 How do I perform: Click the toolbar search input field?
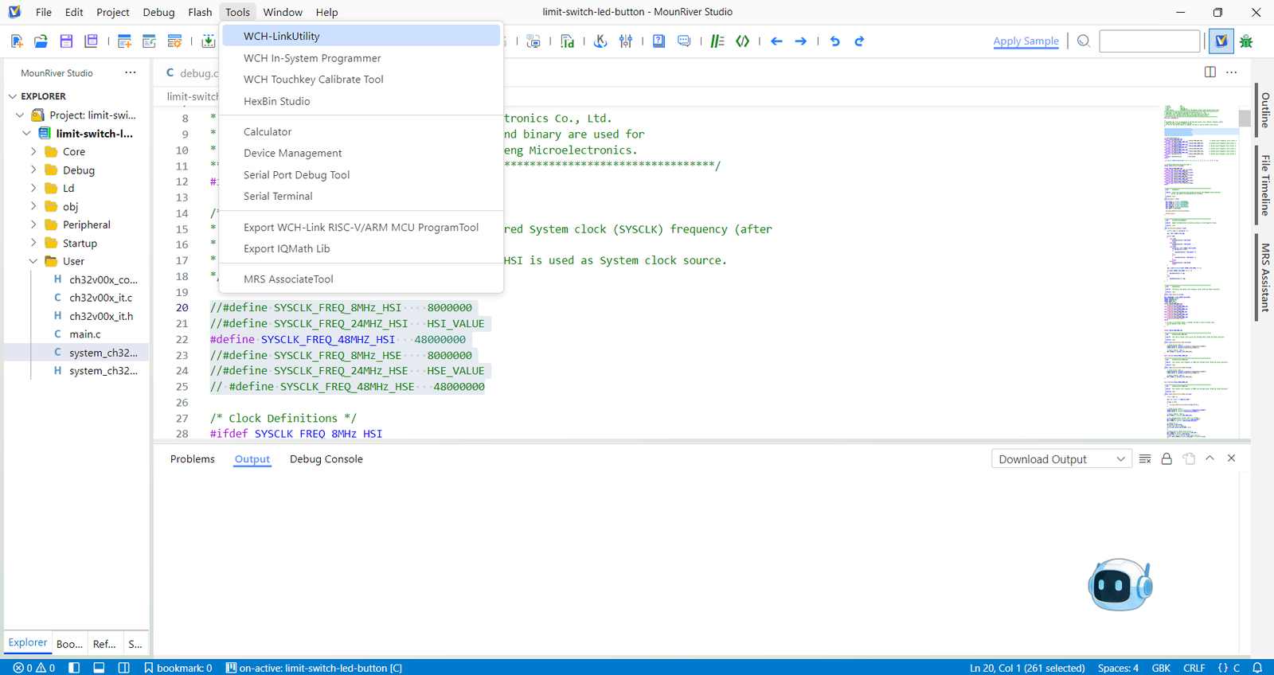point(1149,41)
